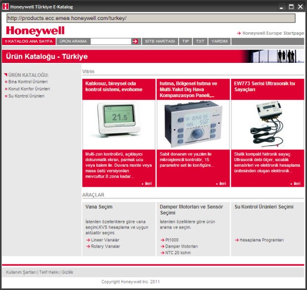Select the TIP menu item
Screen dimensions: 307x290
click(185, 41)
